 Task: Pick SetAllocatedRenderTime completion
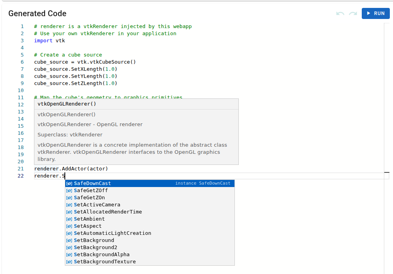tap(150, 212)
